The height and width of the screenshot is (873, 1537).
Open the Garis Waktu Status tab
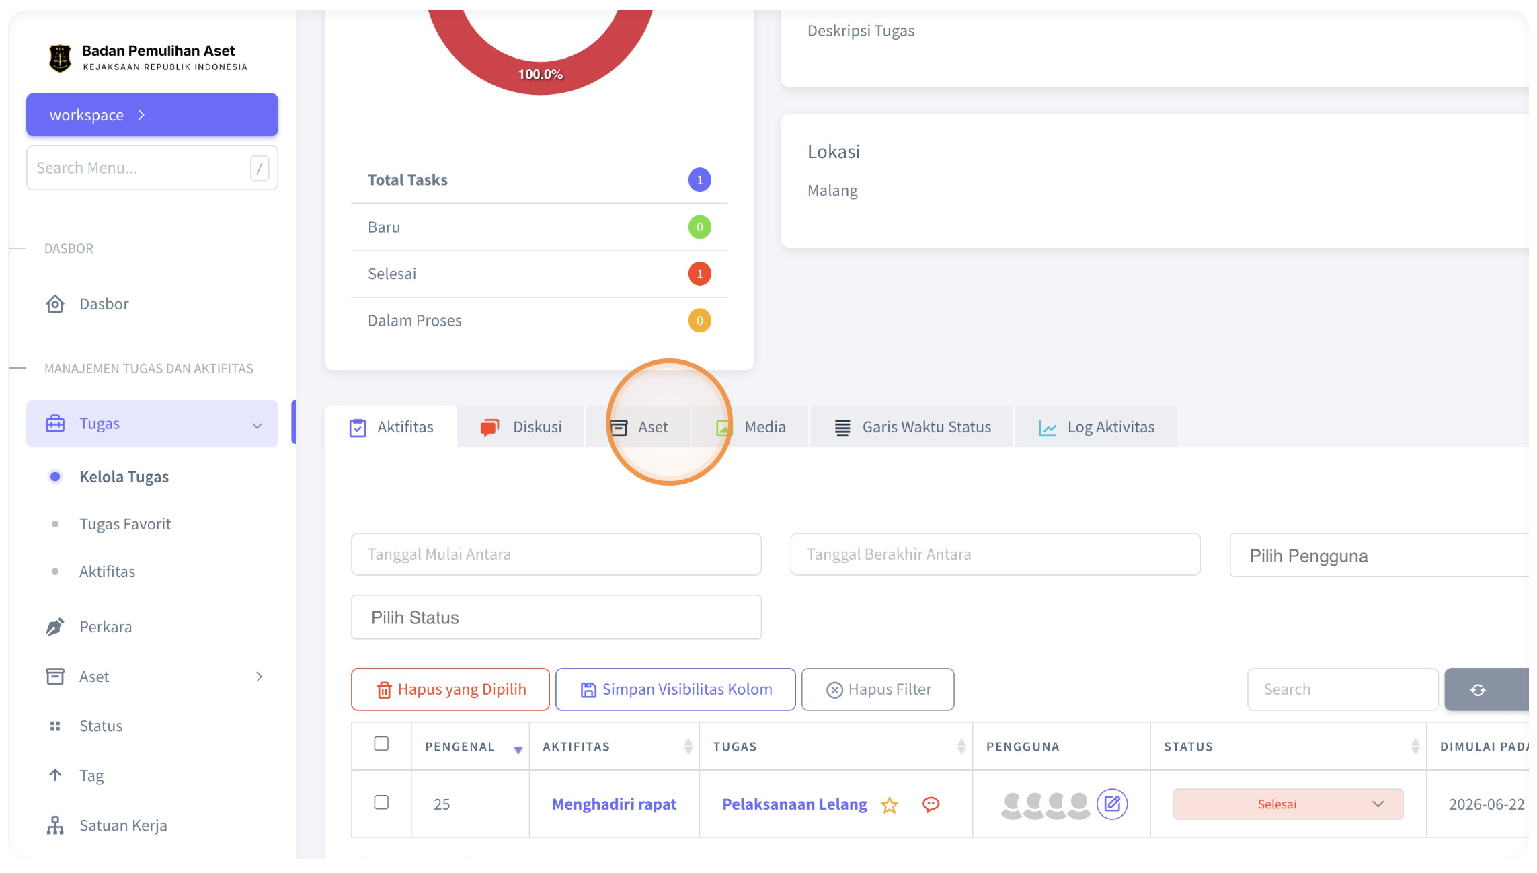coord(912,427)
